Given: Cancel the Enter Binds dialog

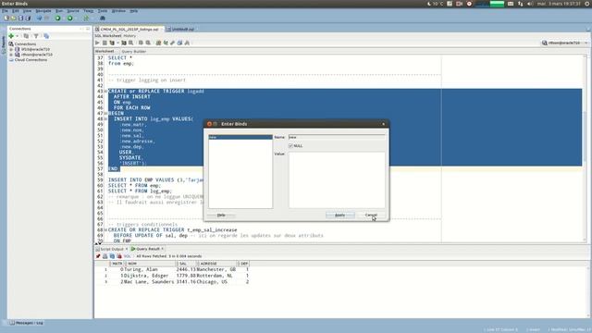Looking at the screenshot, I should pyautogui.click(x=371, y=216).
